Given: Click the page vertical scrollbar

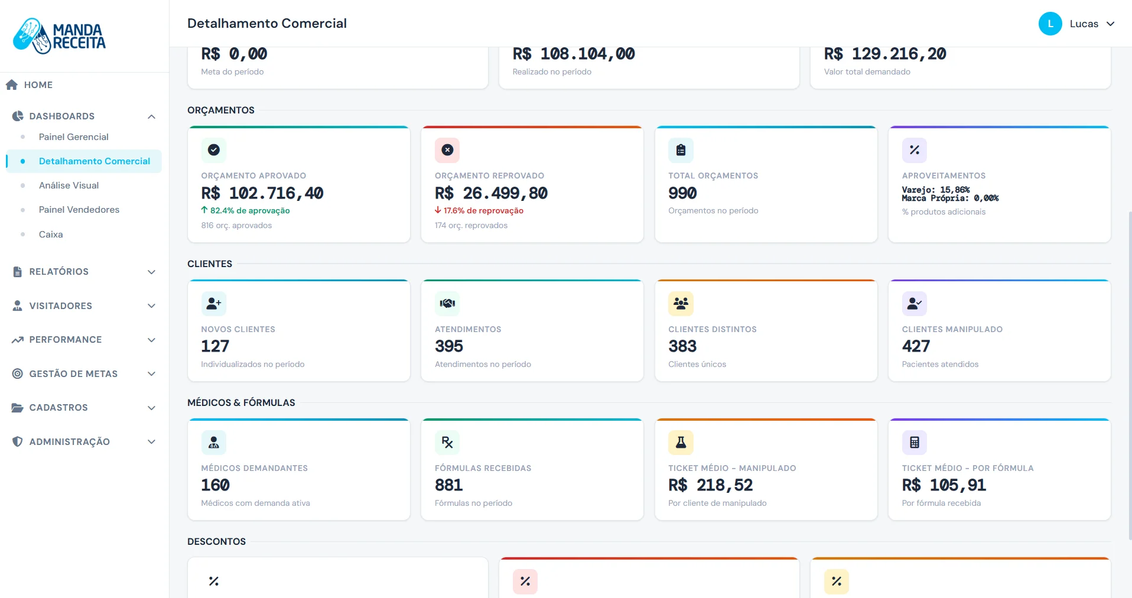Looking at the screenshot, I should [1129, 375].
